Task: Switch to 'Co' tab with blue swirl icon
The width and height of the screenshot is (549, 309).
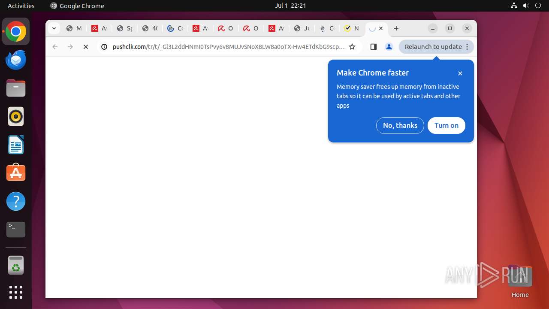Action: coord(175,28)
